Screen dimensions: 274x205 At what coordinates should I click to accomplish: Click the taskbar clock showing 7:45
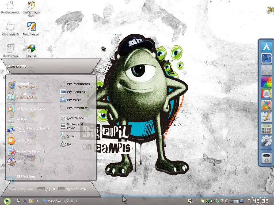tap(258, 201)
